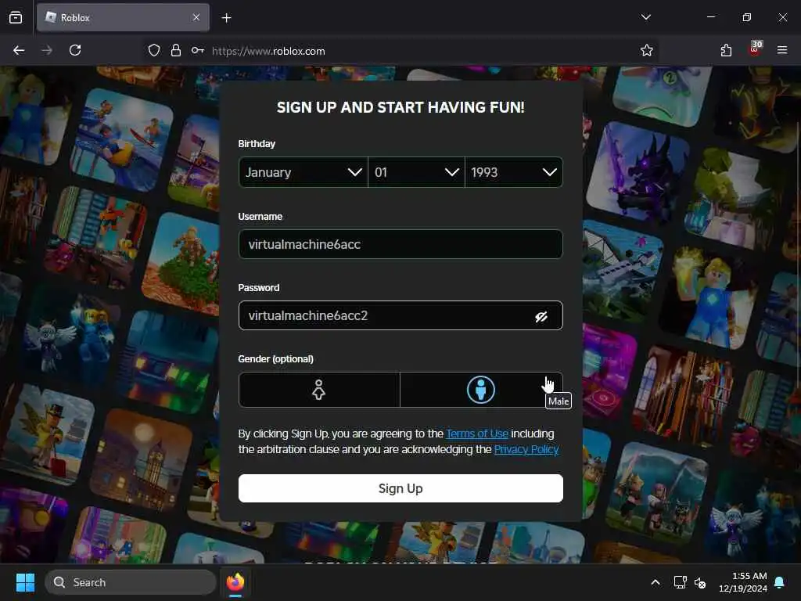Image resolution: width=801 pixels, height=601 pixels.
Task: Click the Sign Up button
Action: [400, 488]
